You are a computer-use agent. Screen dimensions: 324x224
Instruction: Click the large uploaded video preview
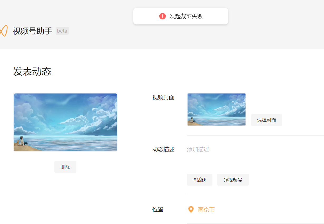[x=65, y=122]
